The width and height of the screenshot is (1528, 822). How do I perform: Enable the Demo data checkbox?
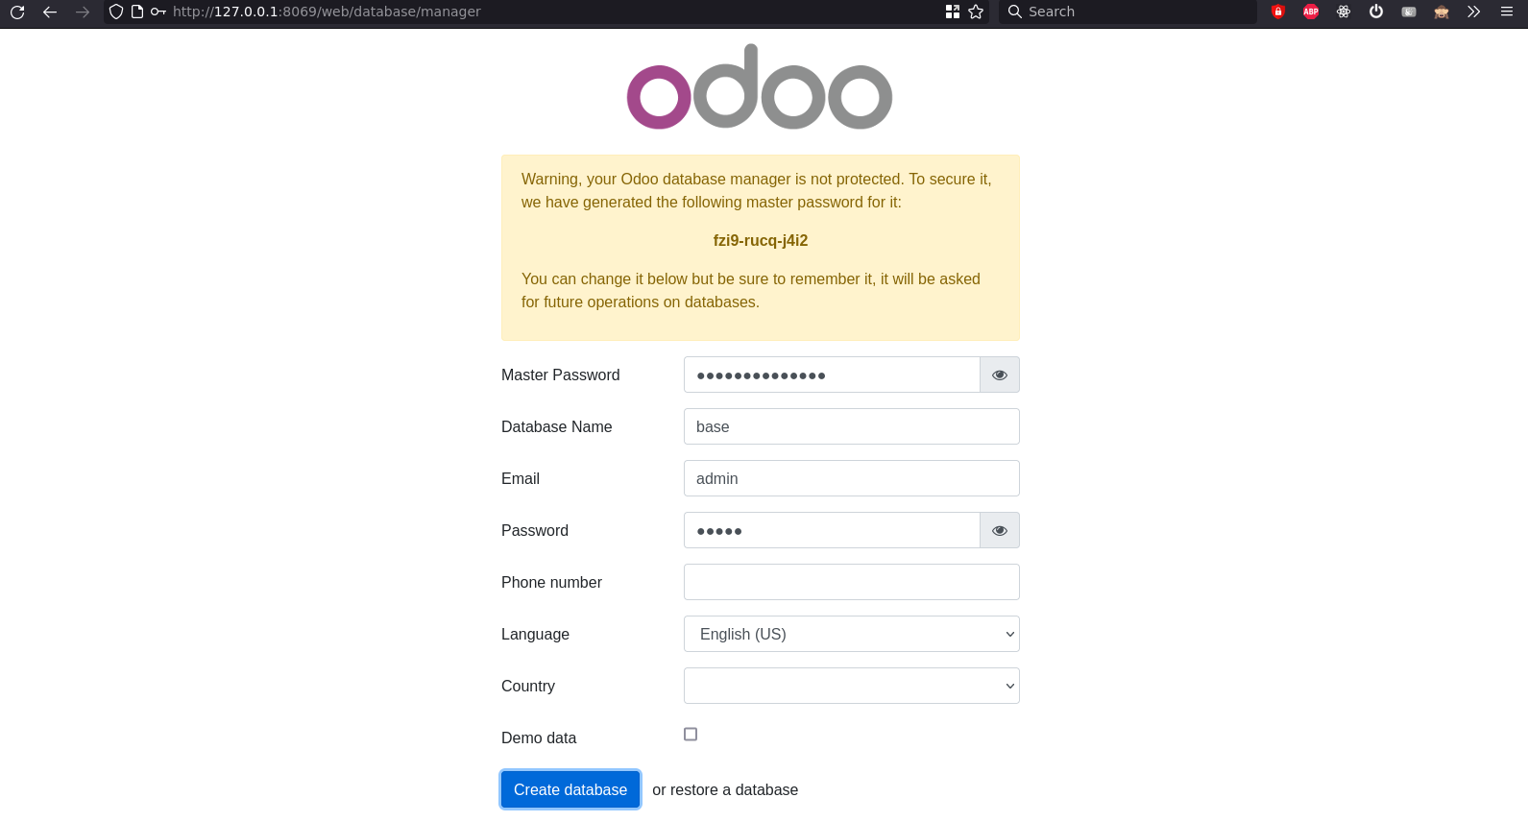(691, 735)
